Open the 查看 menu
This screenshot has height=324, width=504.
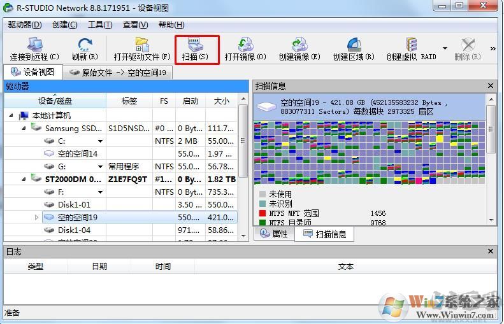coord(135,25)
